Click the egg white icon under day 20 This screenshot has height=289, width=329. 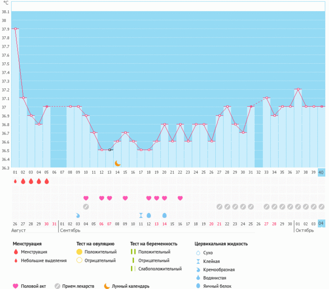pyautogui.click(x=164, y=215)
